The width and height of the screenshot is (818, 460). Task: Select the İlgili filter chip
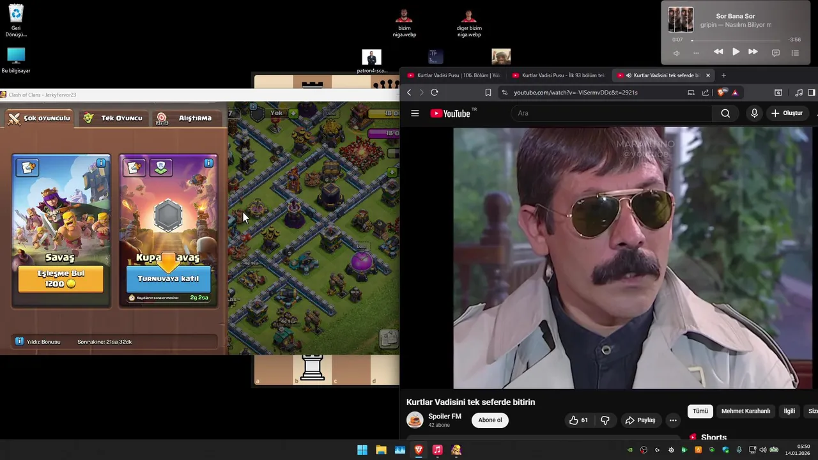pos(789,411)
